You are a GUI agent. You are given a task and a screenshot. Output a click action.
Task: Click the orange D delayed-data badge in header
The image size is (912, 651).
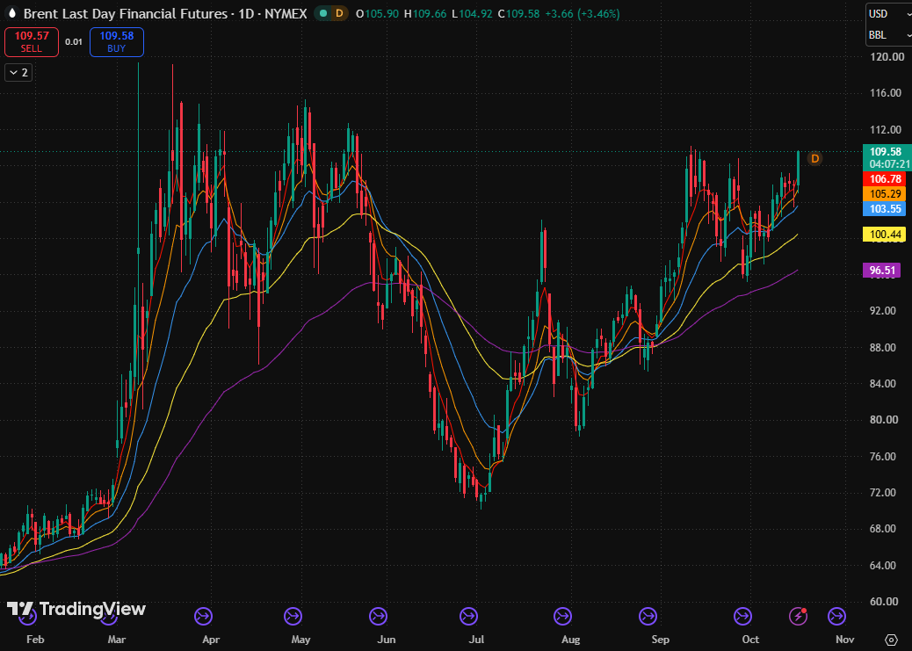coord(339,13)
